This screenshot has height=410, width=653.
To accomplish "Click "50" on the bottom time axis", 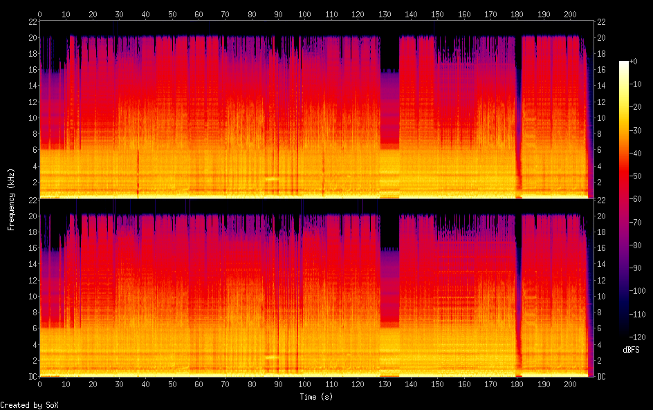I will 172,384.
